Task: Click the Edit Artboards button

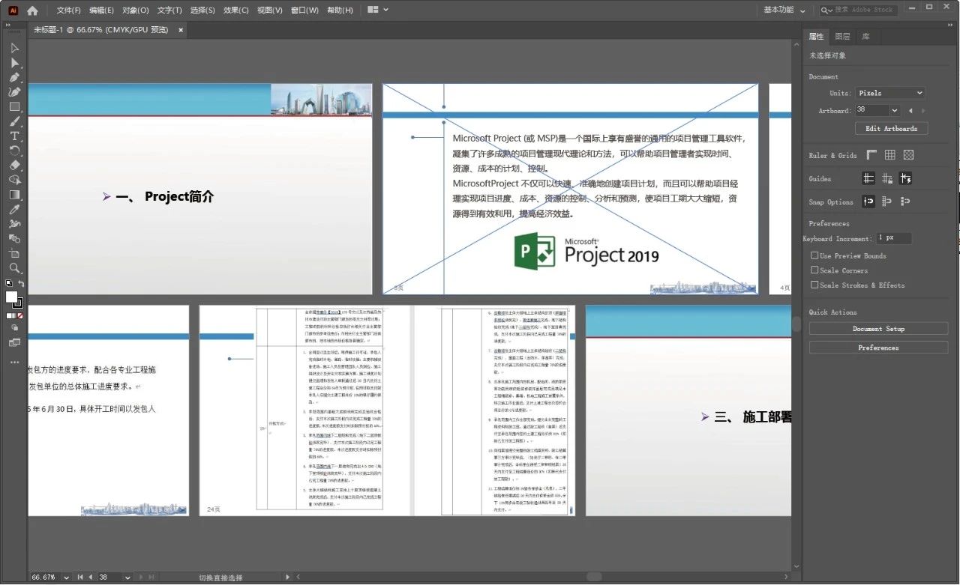Action: [x=891, y=129]
